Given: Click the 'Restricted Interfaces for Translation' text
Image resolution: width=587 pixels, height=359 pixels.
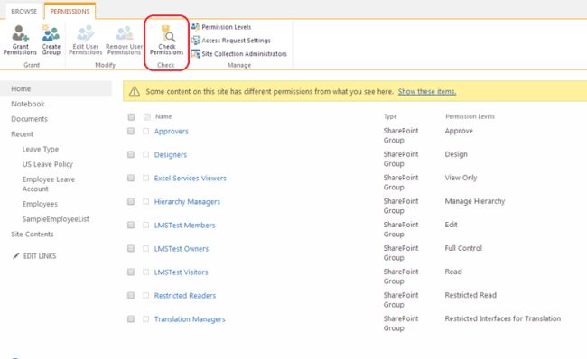Looking at the screenshot, I should pyautogui.click(x=503, y=318).
